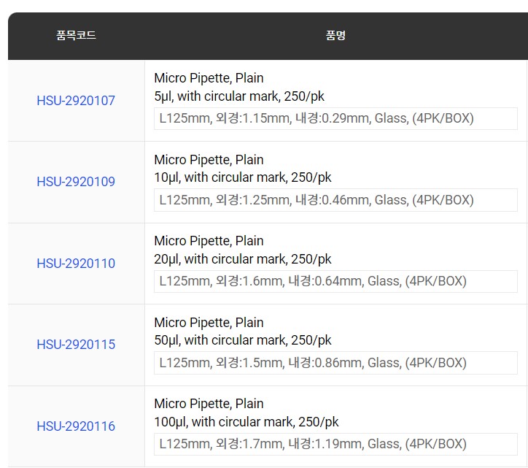The width and height of the screenshot is (528, 468).
Task: Open product code link HSU-2920110
Action: [x=76, y=264]
